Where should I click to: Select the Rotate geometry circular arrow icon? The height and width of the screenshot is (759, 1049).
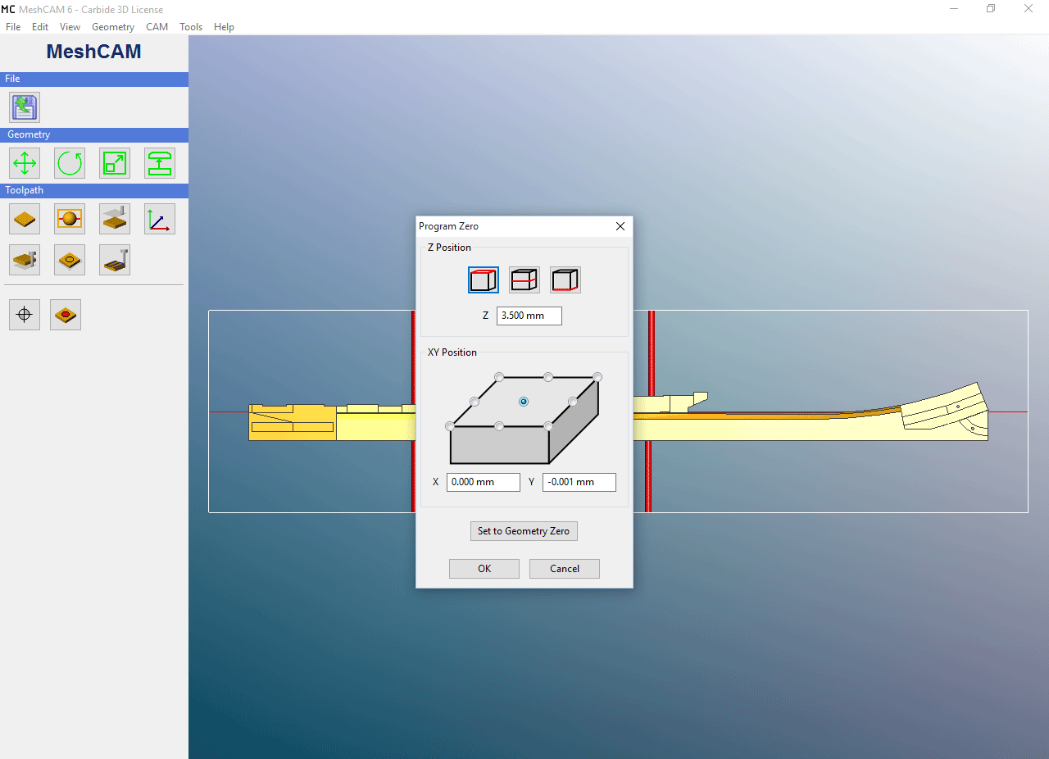tap(70, 162)
